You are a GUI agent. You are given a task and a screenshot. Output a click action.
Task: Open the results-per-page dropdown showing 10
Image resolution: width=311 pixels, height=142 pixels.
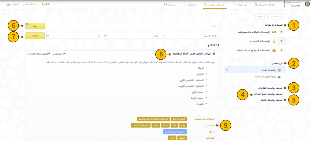click(x=75, y=35)
